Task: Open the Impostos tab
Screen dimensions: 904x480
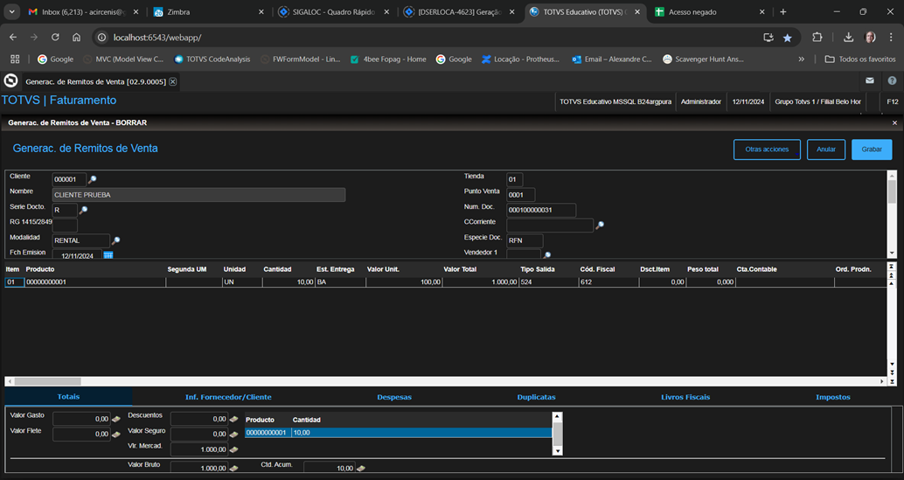Action: click(832, 397)
